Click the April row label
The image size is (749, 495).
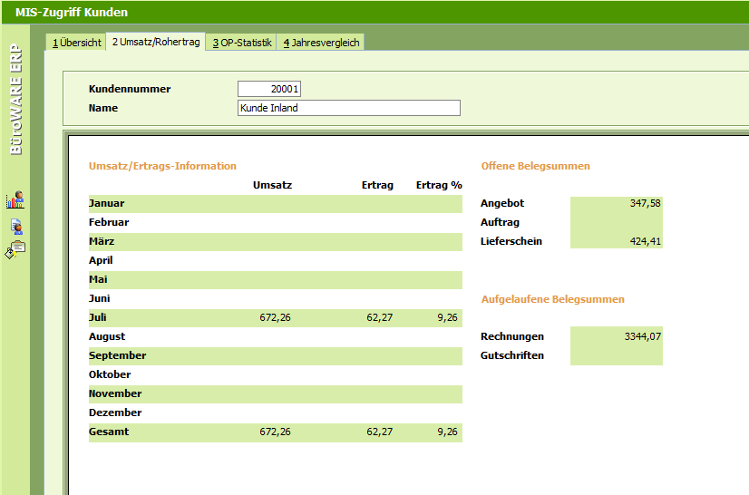tap(101, 261)
